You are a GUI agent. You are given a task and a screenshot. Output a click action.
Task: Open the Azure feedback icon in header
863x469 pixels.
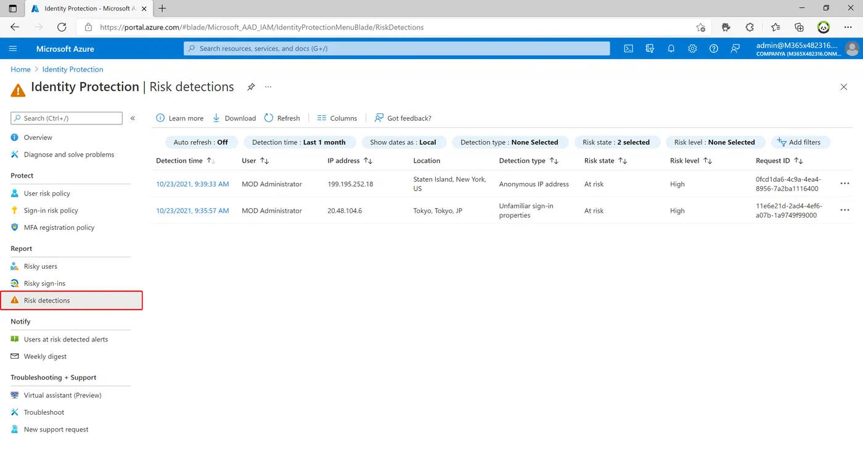735,49
